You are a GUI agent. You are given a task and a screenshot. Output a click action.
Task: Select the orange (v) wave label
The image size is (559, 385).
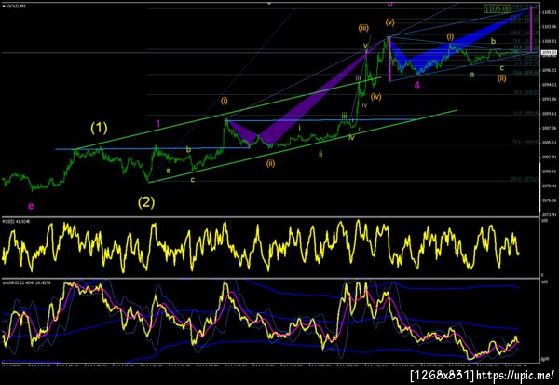390,22
